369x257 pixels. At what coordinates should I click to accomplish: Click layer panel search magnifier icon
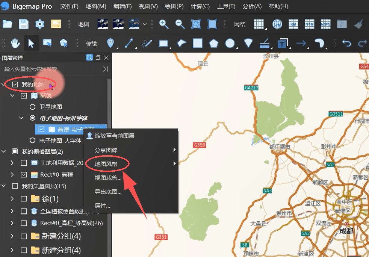(x=89, y=57)
